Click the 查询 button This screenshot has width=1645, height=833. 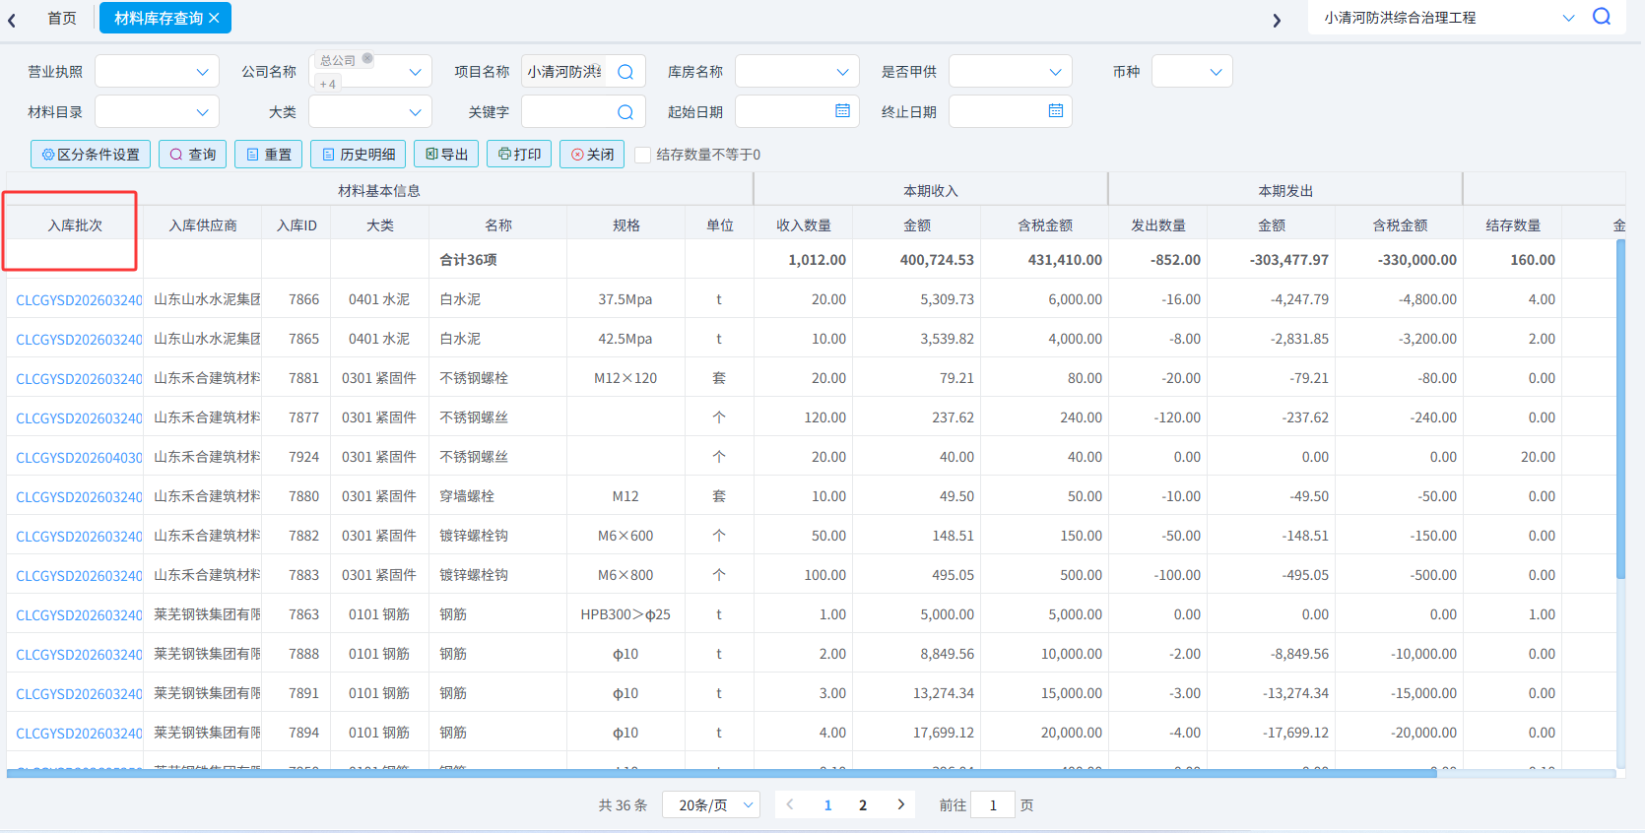193,155
